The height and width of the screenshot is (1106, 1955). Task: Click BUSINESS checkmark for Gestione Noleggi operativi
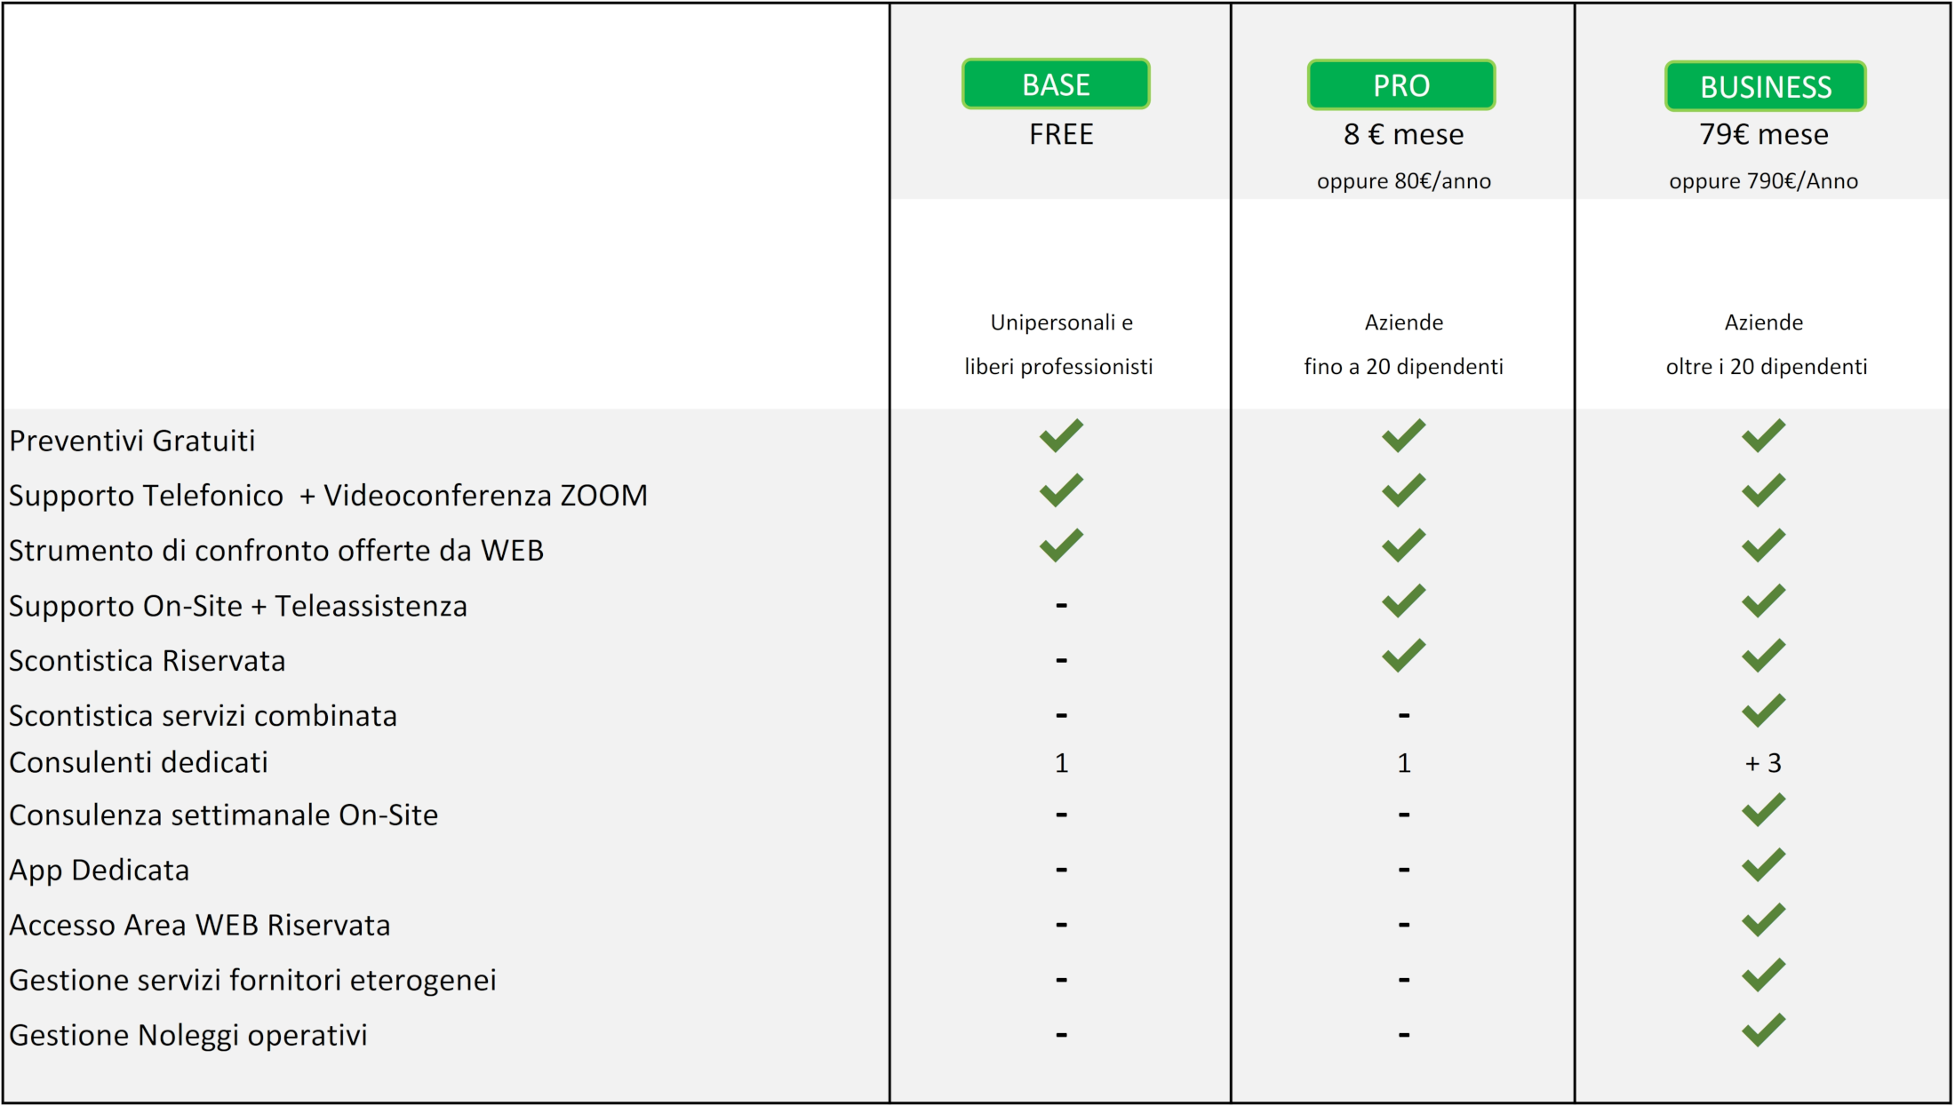[x=1763, y=1030]
